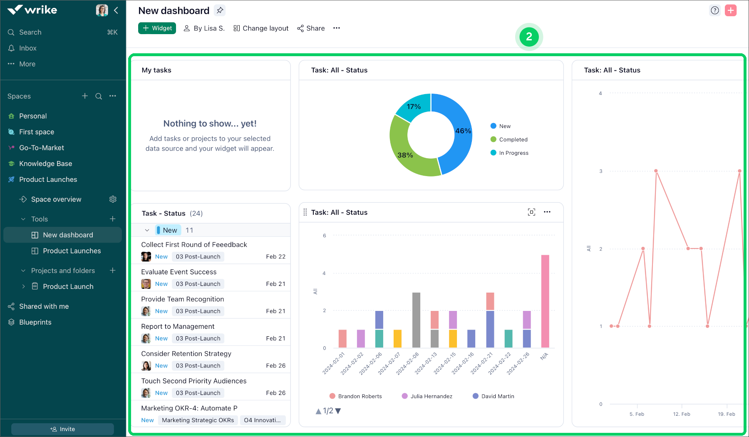749x437 pixels.
Task: Add a new Space with the plus icon
Action: pyautogui.click(x=84, y=96)
